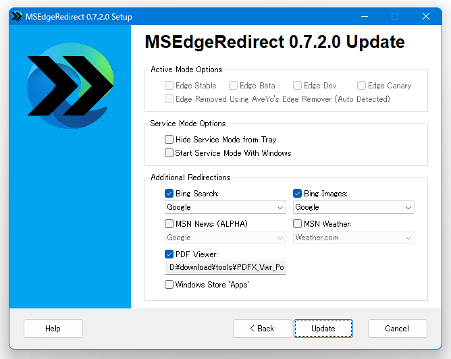The height and width of the screenshot is (359, 451).
Task: Toggle the Edge Dev checkbox
Action: pyautogui.click(x=297, y=86)
